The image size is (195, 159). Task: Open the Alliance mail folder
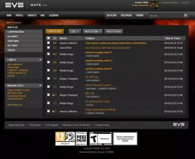point(24,37)
